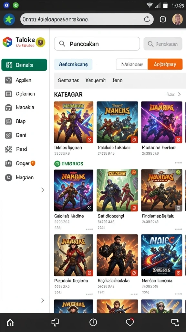This screenshot has height=332, width=186.
Task: Click the grey search button beside Pancoakan field
Action: (163, 44)
